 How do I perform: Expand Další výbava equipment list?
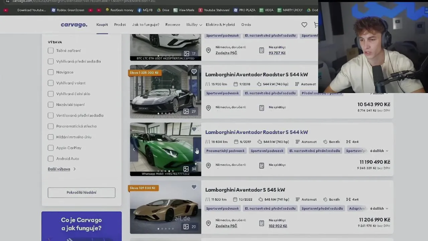(62, 169)
